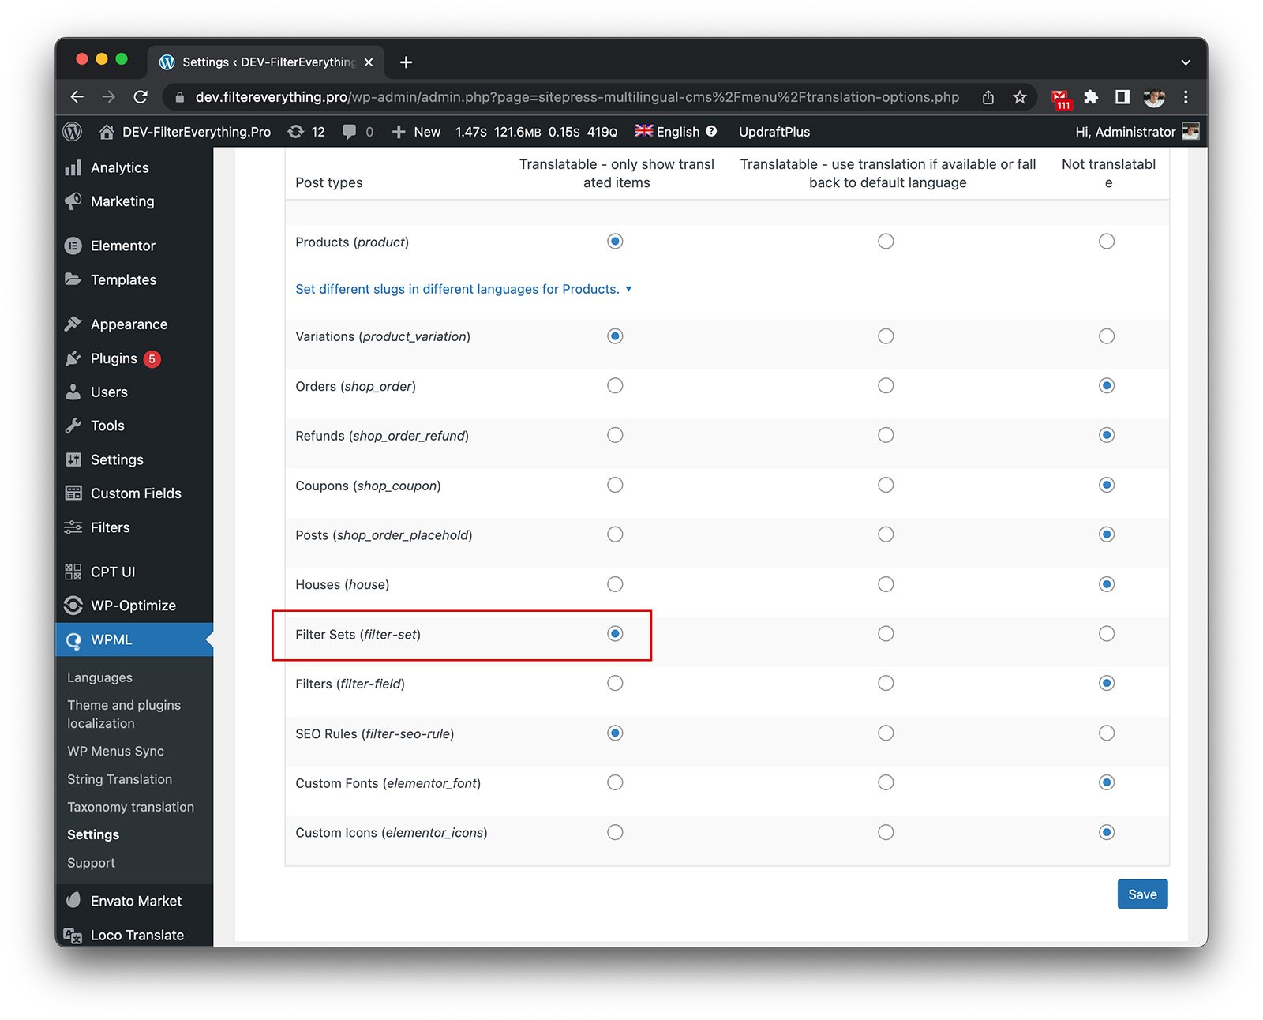Set Orders to translatable only translated items
The width and height of the screenshot is (1263, 1020).
[615, 386]
